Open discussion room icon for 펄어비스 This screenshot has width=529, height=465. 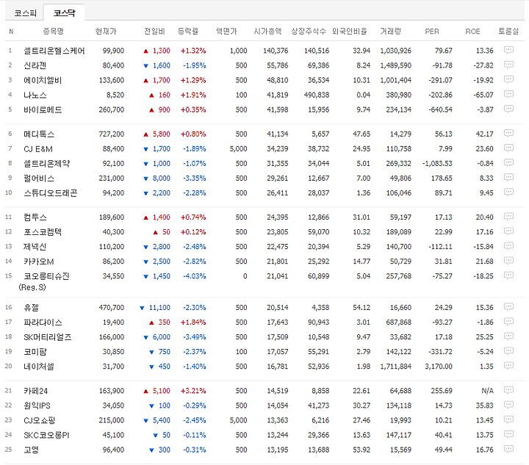click(508, 178)
